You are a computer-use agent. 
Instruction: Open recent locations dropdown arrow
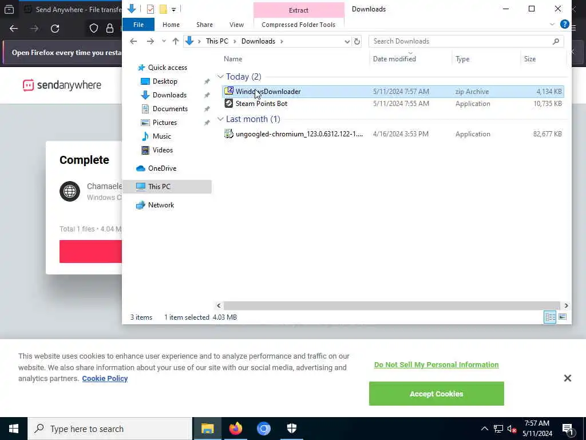coord(164,41)
